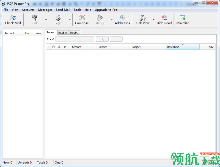Screen dimensions: 220x167
Task: Open the Help menu
Action: coord(88,10)
